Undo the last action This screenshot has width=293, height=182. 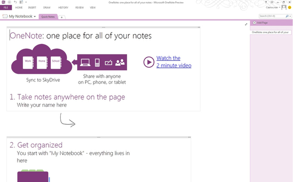[x=16, y=2]
